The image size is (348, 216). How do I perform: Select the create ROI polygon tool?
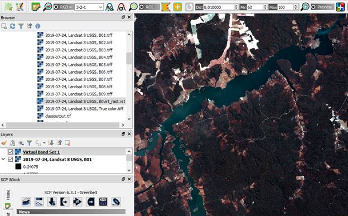click(x=166, y=7)
